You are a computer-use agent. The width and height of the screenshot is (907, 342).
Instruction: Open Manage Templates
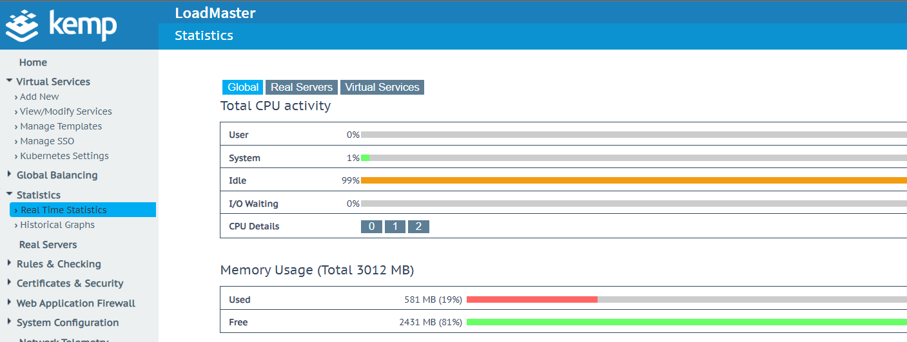61,126
